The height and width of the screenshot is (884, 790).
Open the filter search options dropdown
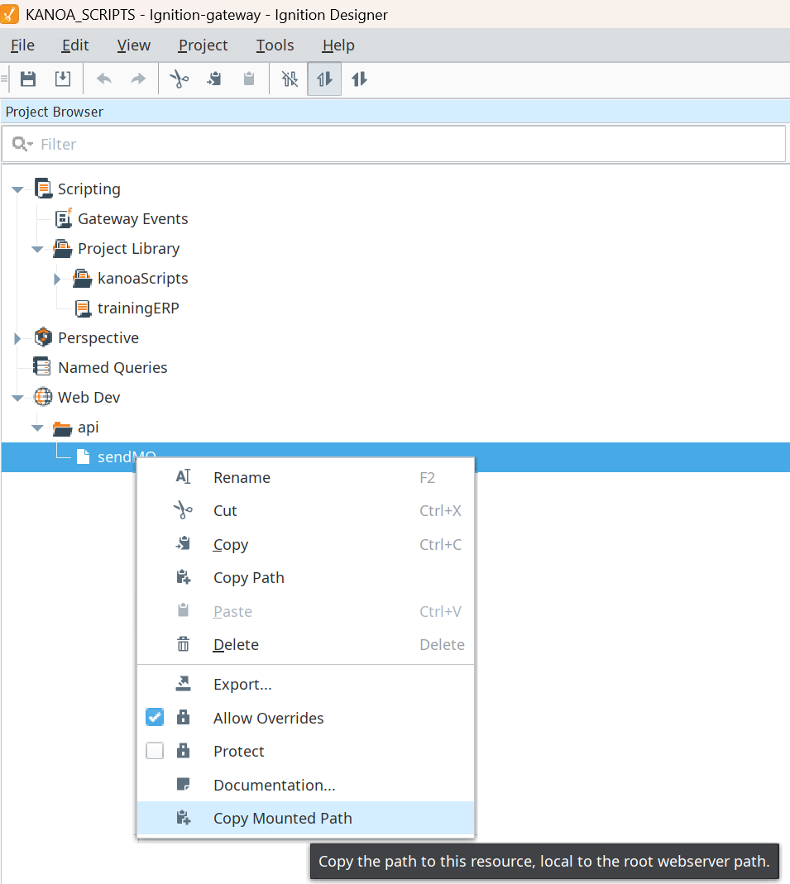pos(22,145)
